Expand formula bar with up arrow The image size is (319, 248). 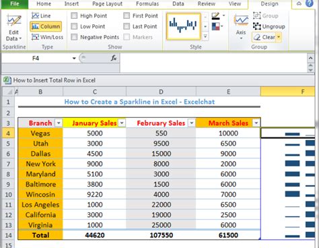[310, 58]
